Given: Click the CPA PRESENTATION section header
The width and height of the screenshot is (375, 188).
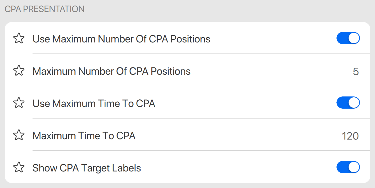Looking at the screenshot, I should tap(44, 9).
